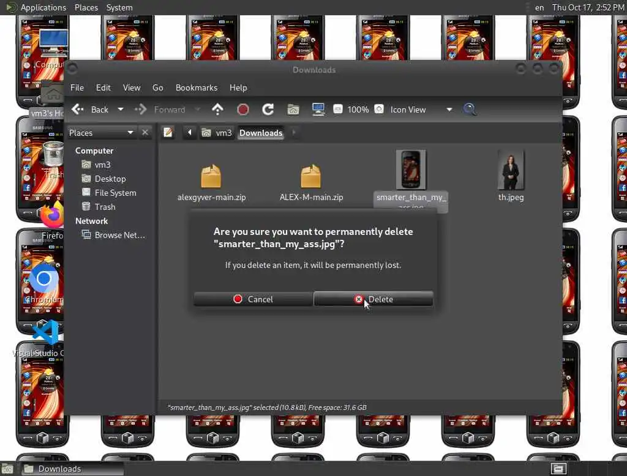Close the Places side pane

(x=145, y=132)
